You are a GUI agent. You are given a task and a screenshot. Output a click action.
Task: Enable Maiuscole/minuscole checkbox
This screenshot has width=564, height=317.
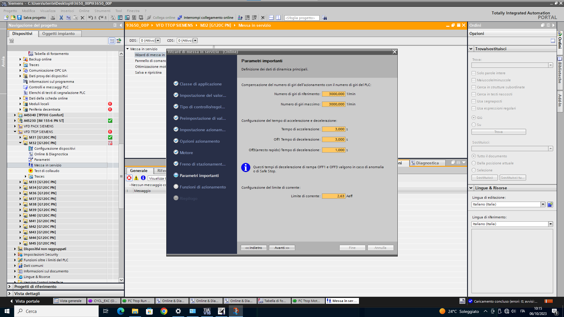tap(474, 80)
